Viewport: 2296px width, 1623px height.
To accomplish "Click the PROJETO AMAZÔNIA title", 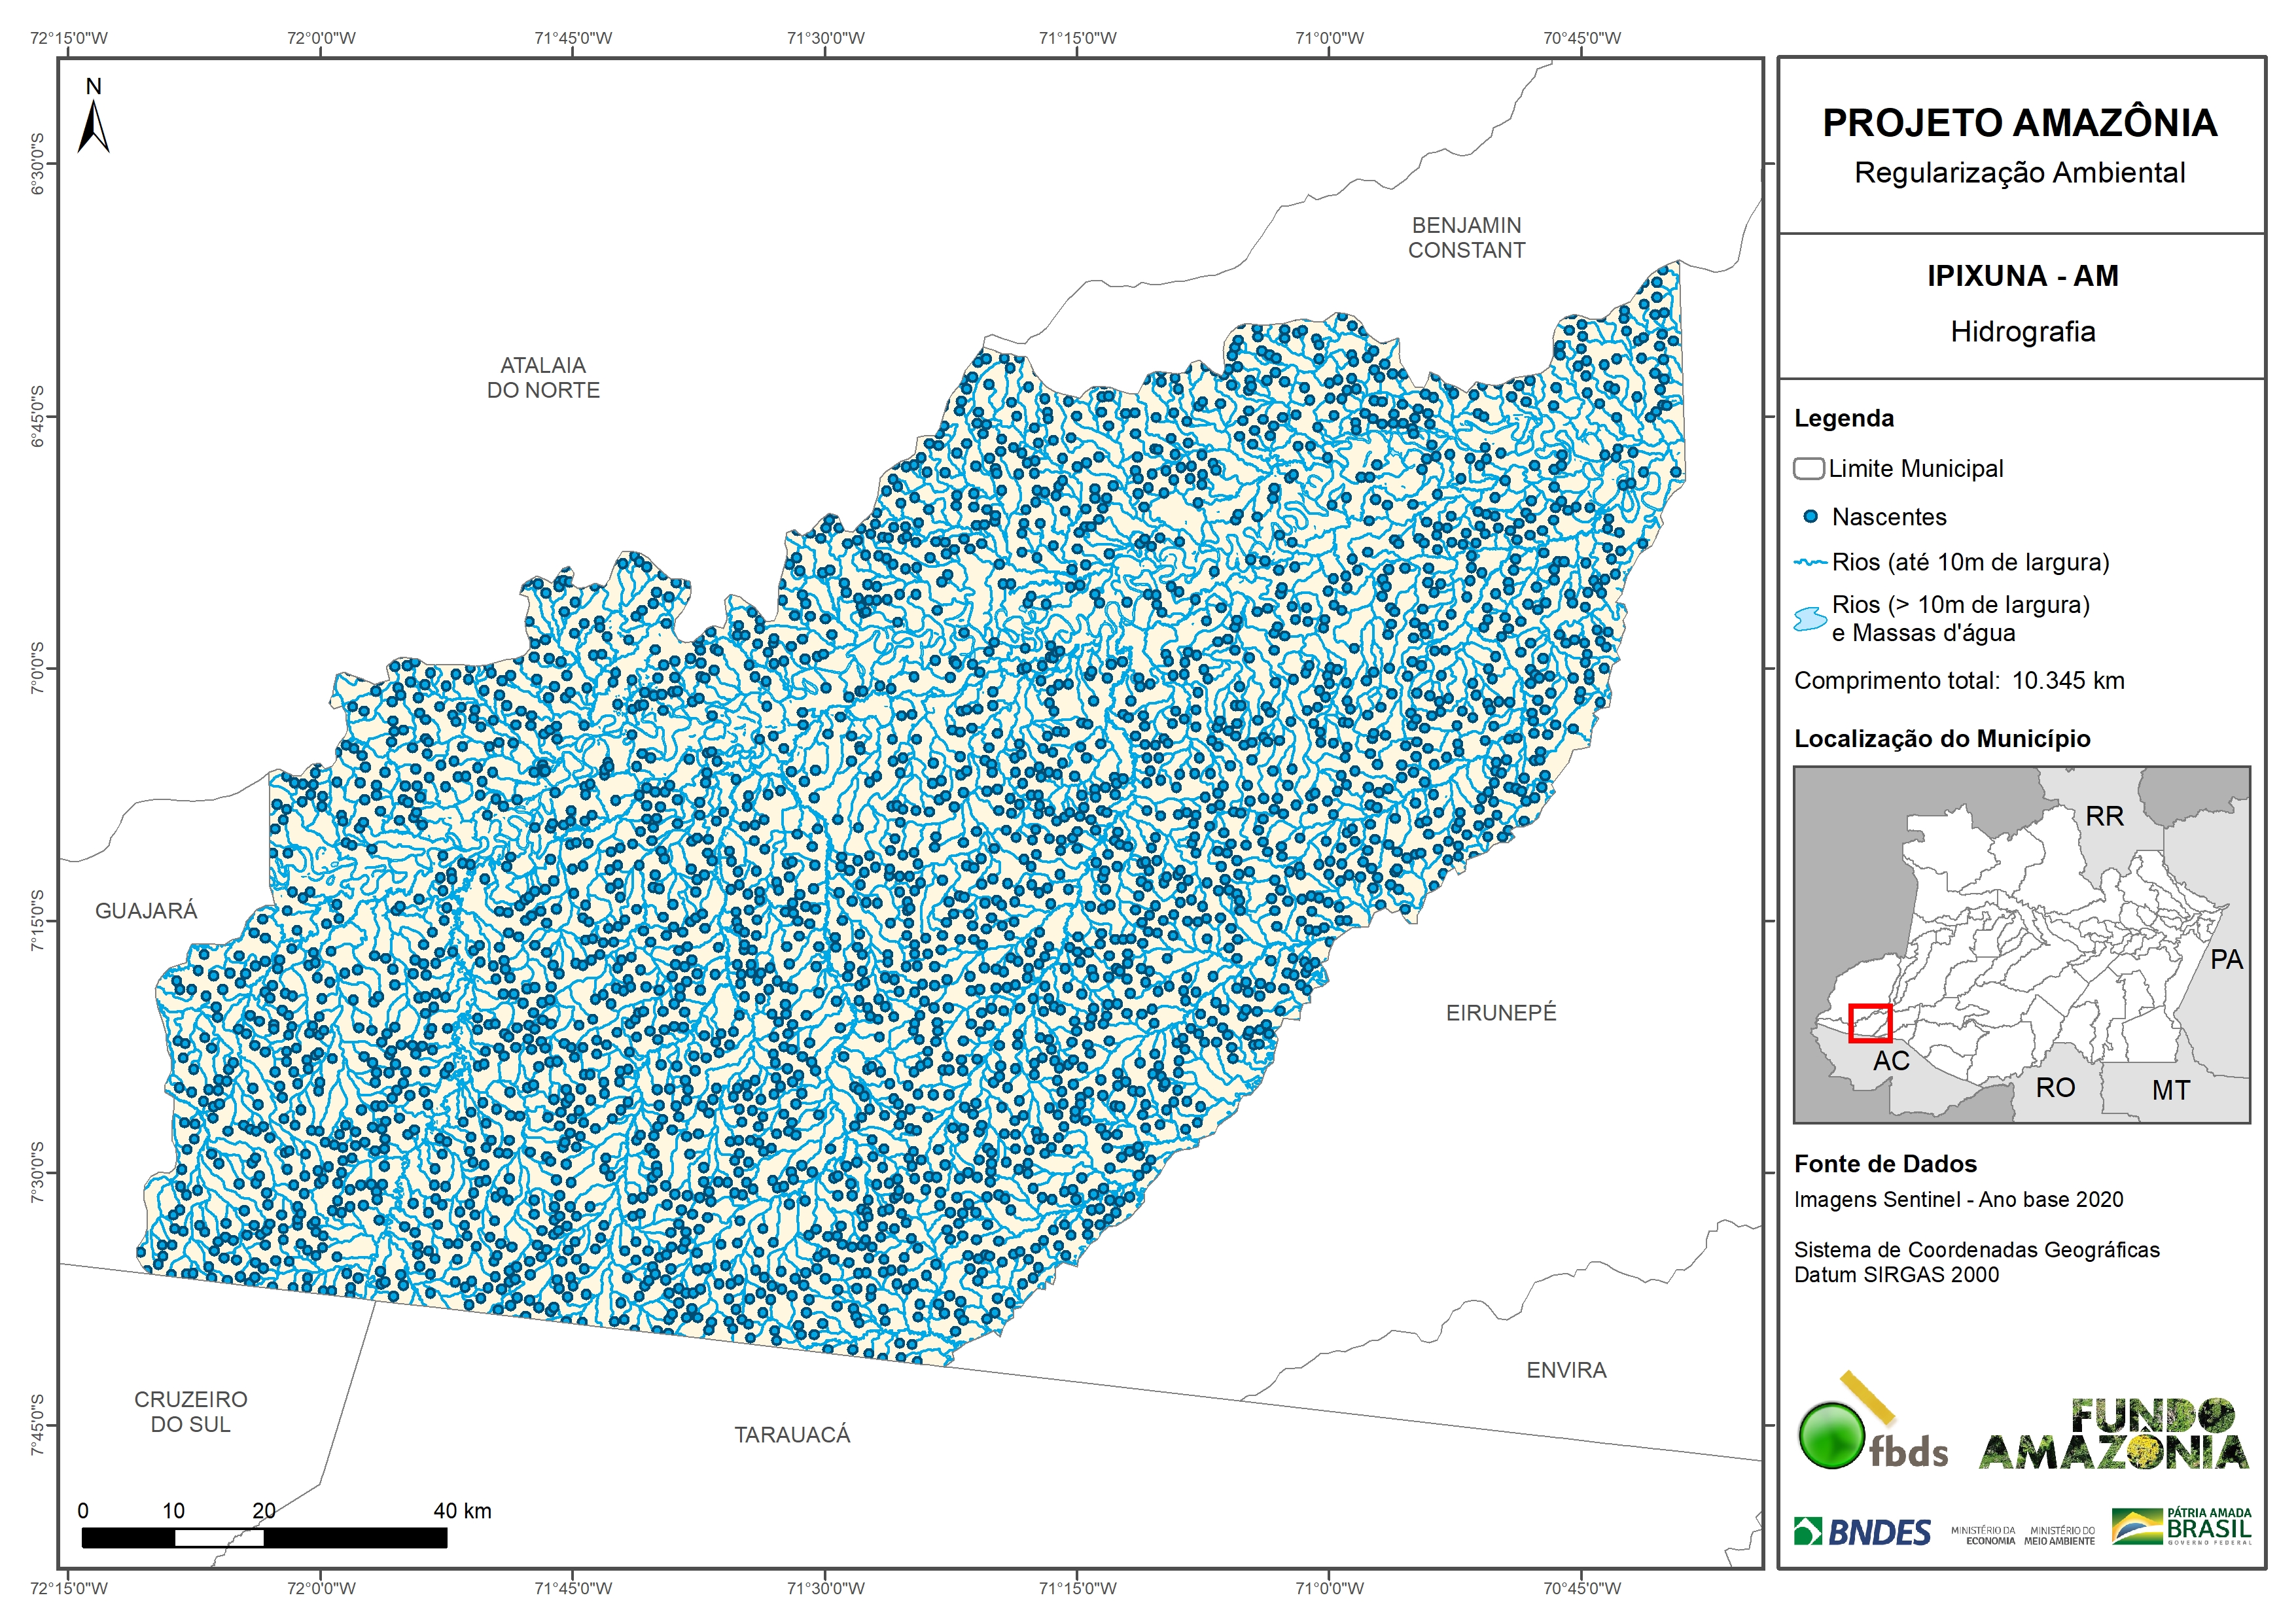I will (x=2019, y=123).
